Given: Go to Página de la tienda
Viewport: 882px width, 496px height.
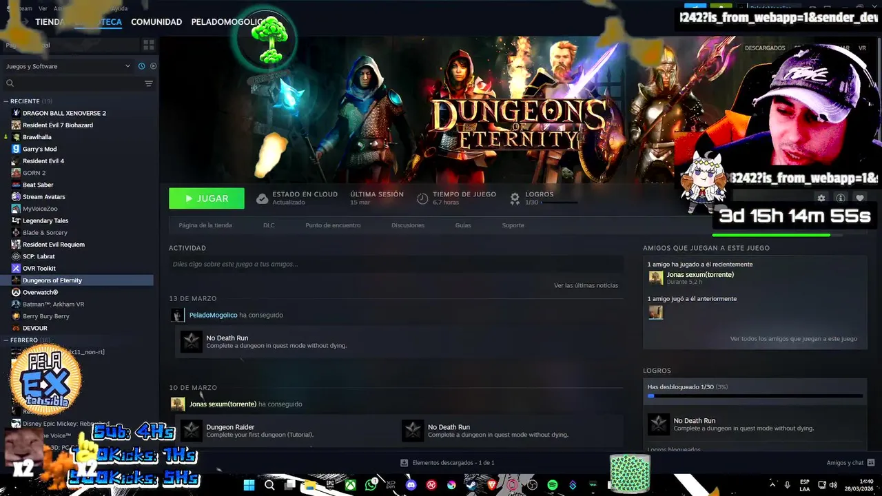Looking at the screenshot, I should click(x=205, y=225).
